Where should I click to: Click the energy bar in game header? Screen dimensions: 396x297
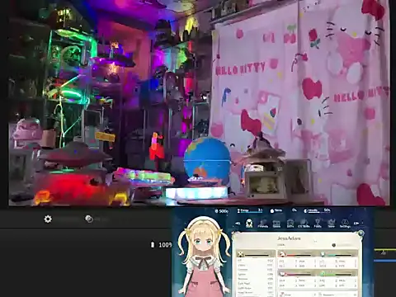click(250, 210)
